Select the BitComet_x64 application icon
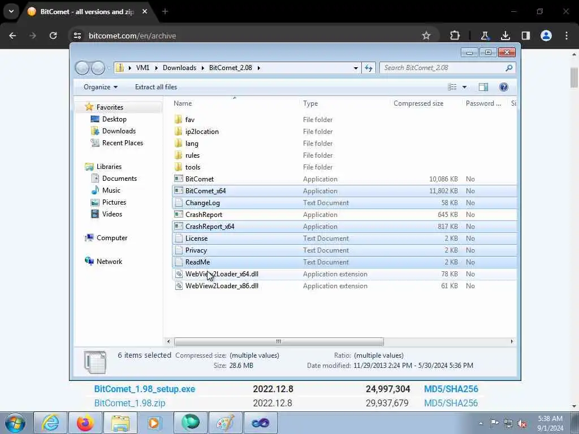Screen dimensions: 579x434 click(179, 191)
